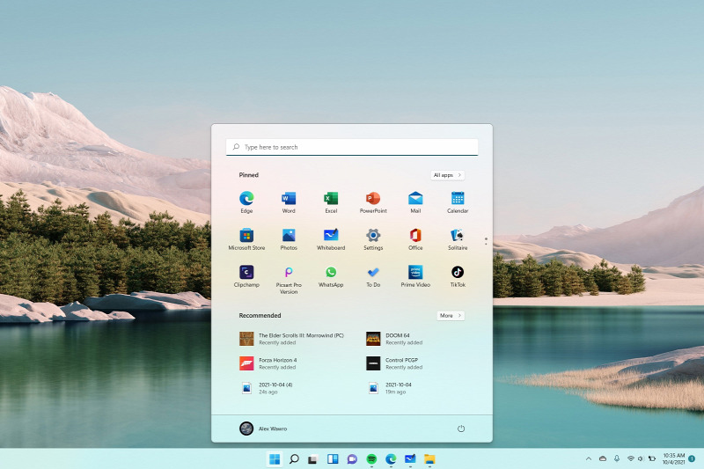
Task: Expand the All apps list
Action: (447, 175)
